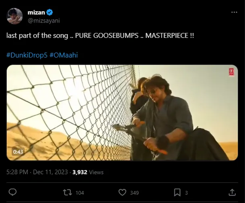Like the post with the heart icon
The image size is (245, 203).
(122, 193)
